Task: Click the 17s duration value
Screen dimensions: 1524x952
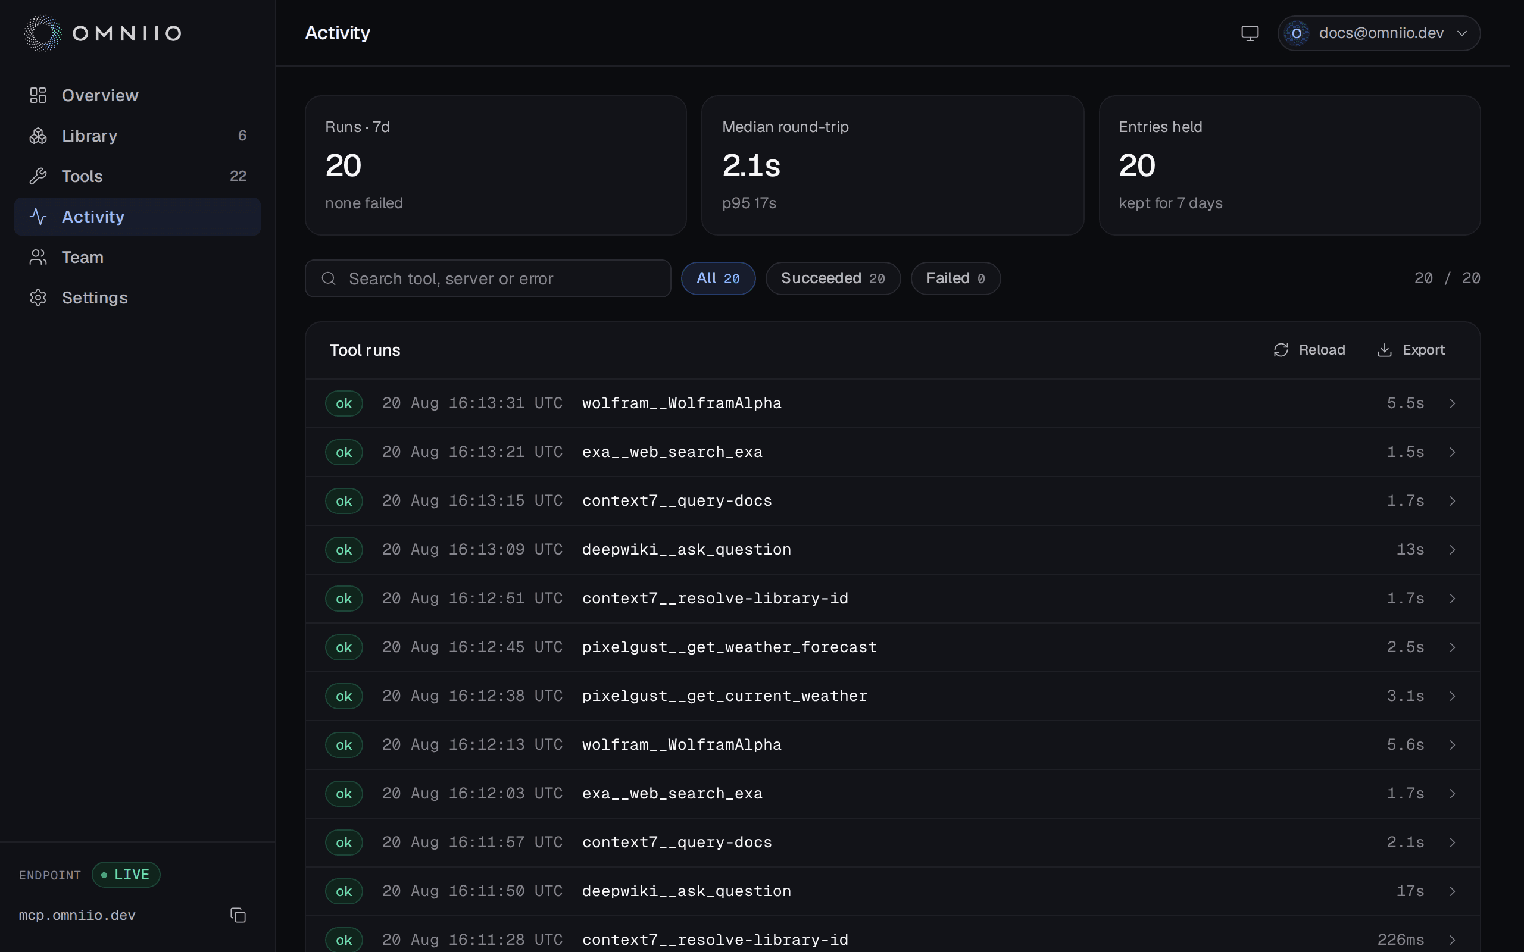Action: (1410, 891)
